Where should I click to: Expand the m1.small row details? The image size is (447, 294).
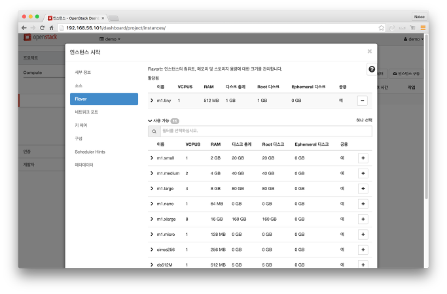point(152,158)
